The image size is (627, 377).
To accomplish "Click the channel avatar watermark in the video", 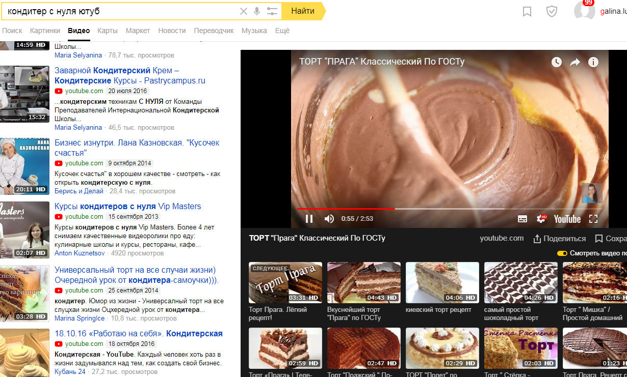I will click(x=592, y=193).
